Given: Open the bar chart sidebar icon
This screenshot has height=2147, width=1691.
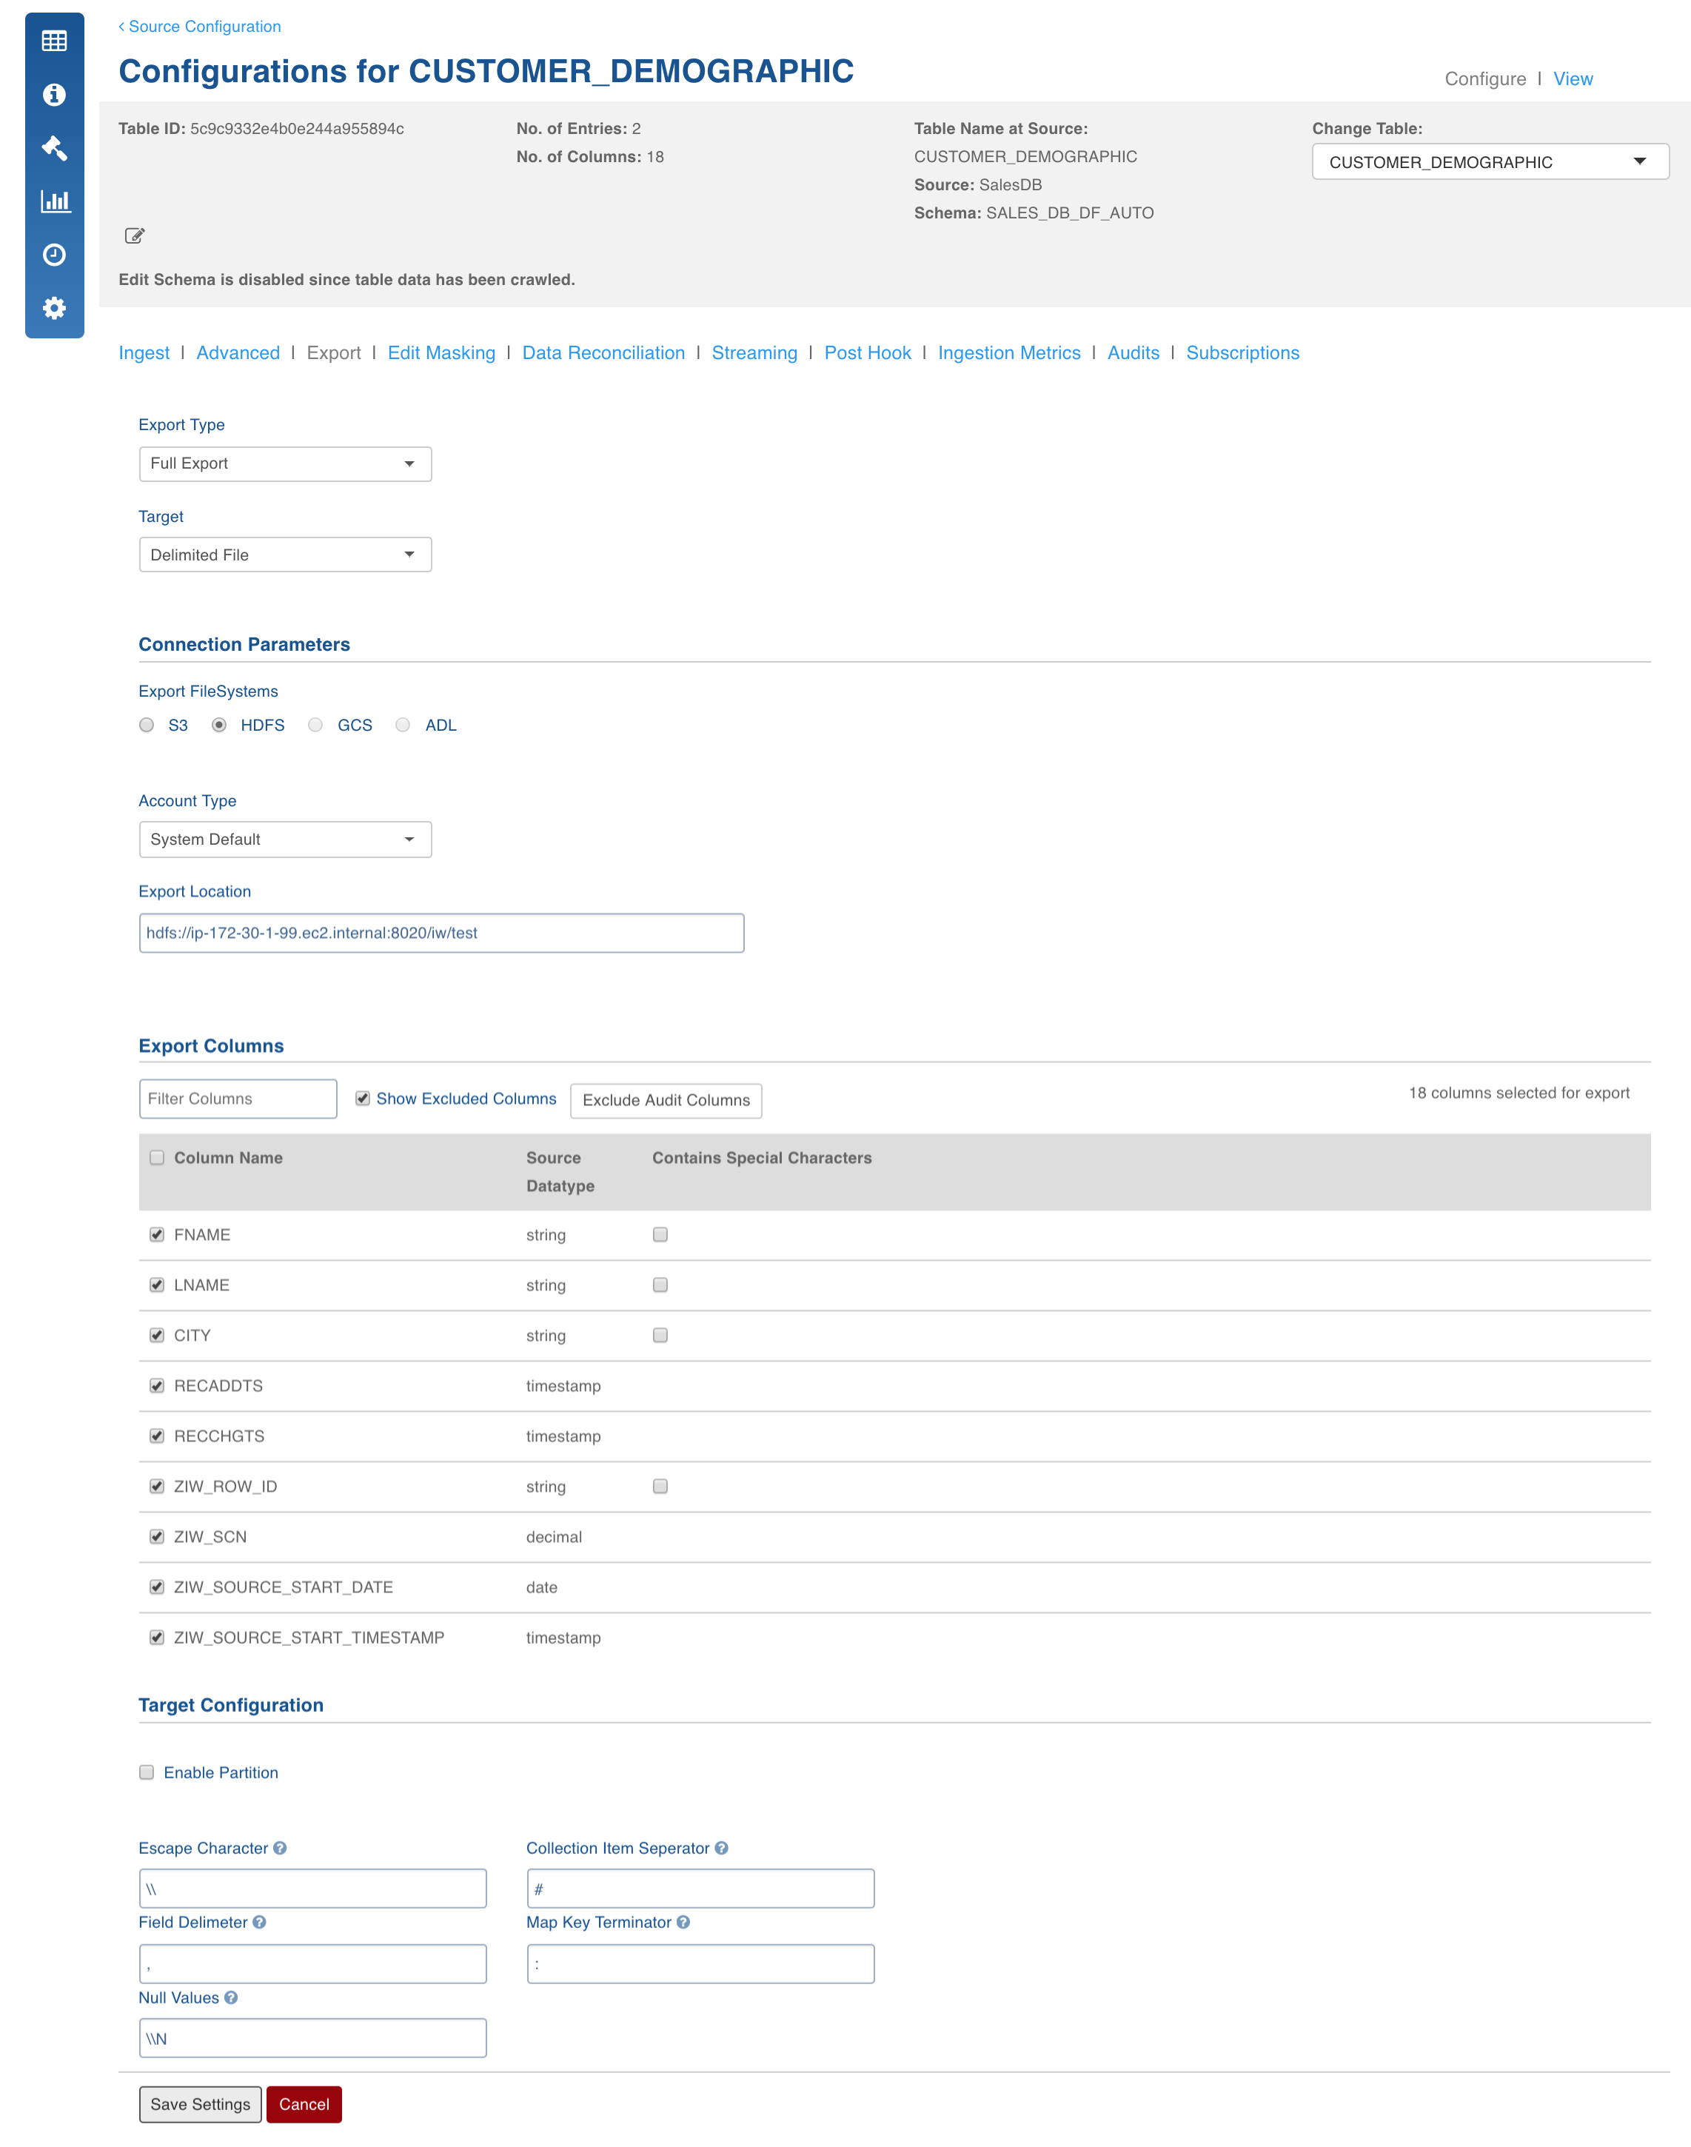Looking at the screenshot, I should 55,201.
